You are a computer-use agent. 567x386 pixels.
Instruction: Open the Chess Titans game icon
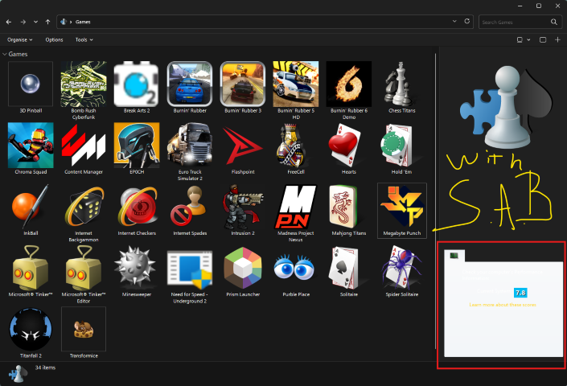[x=401, y=84]
